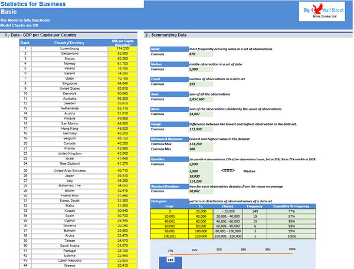Screen dimensions: 354x269
Task: Click the Standard Deviation label cell
Action: [169, 186]
